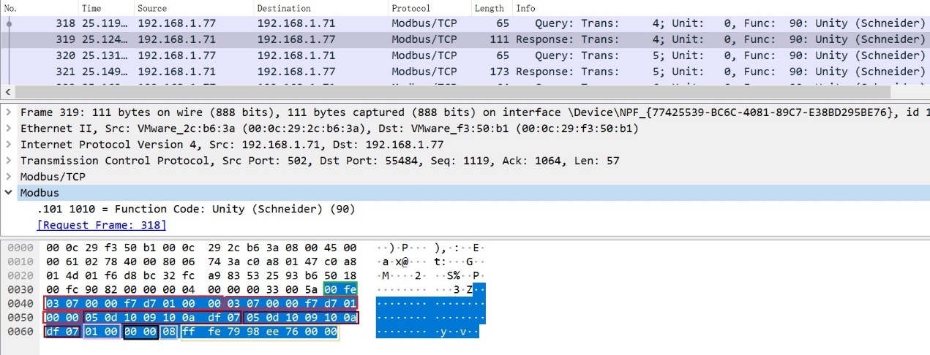The height and width of the screenshot is (355, 930).
Task: Click hex offset 0000 row label
Action: coord(19,248)
